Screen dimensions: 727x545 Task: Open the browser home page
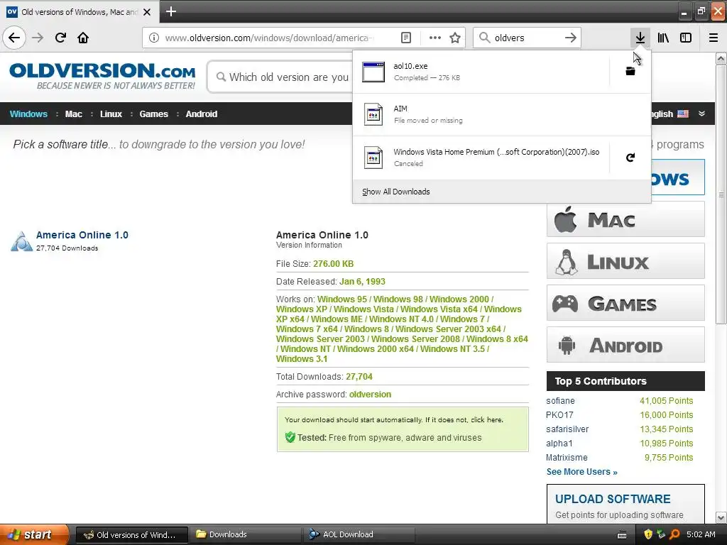click(x=83, y=38)
